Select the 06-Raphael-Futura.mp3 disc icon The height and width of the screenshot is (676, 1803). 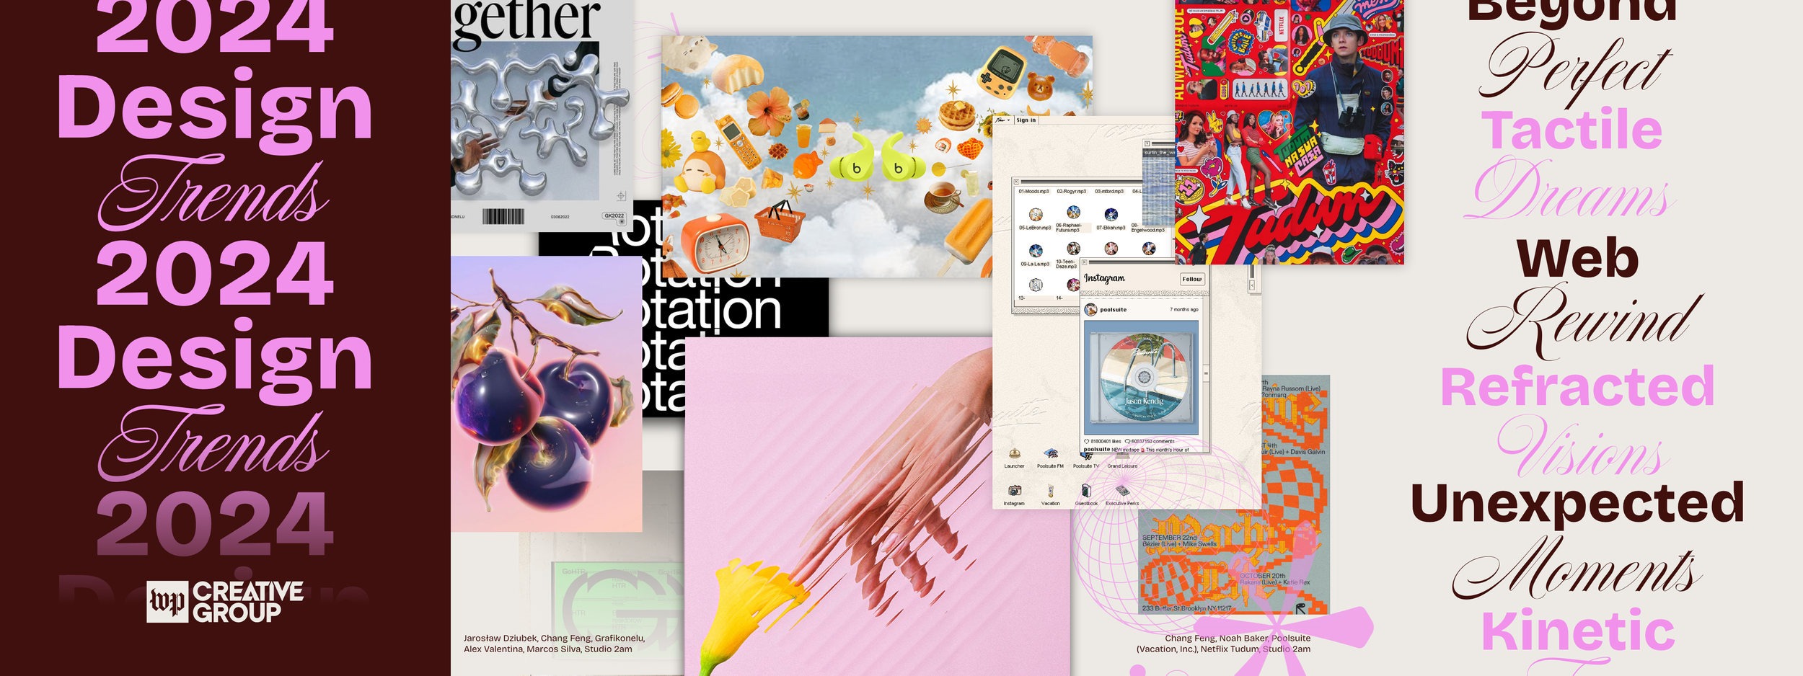pos(1074,212)
